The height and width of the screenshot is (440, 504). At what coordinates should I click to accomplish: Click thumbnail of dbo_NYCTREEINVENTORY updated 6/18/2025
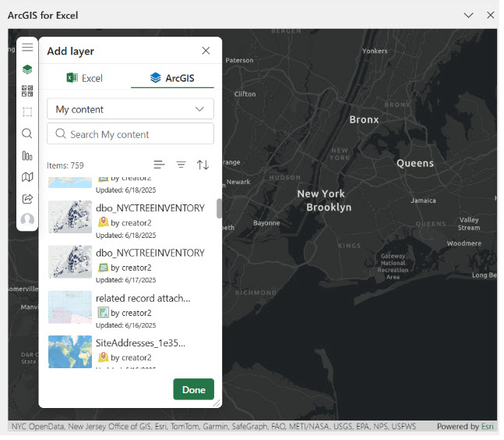click(70, 217)
